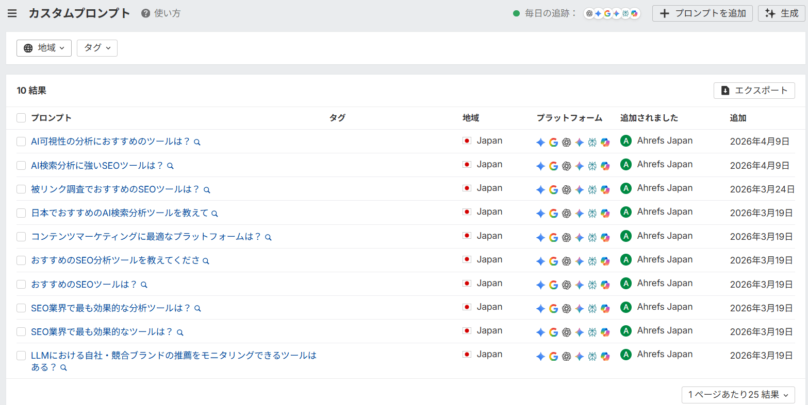Check the box for SEO業界で最も効果的な分析ツール row

pos(21,308)
